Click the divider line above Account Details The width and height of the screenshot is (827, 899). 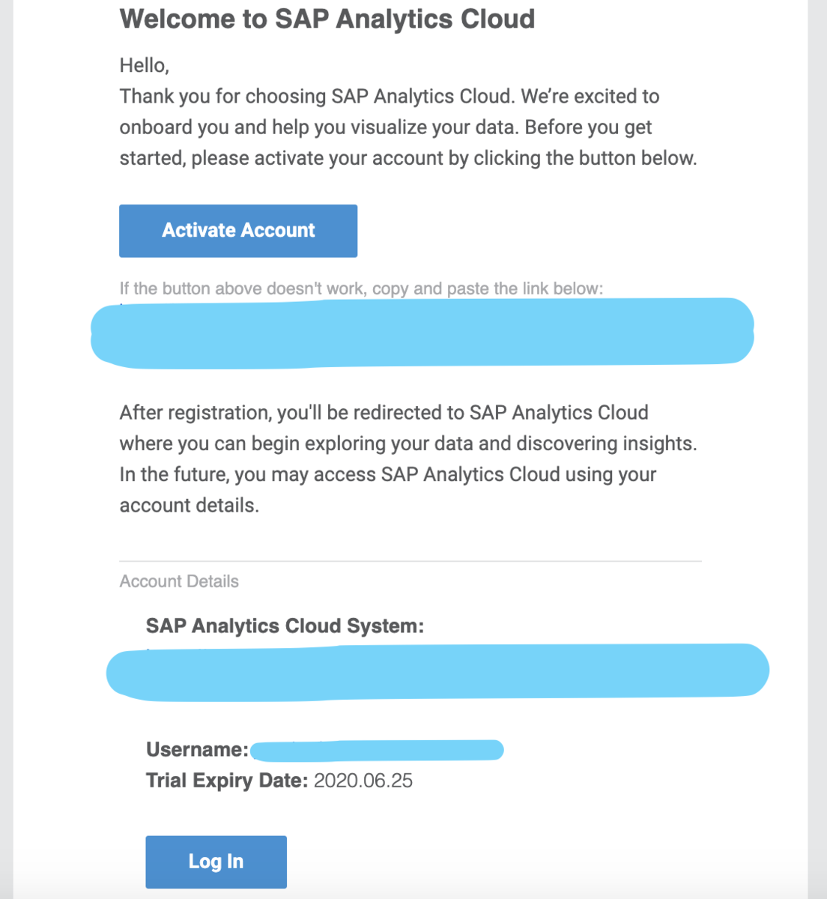(x=411, y=561)
